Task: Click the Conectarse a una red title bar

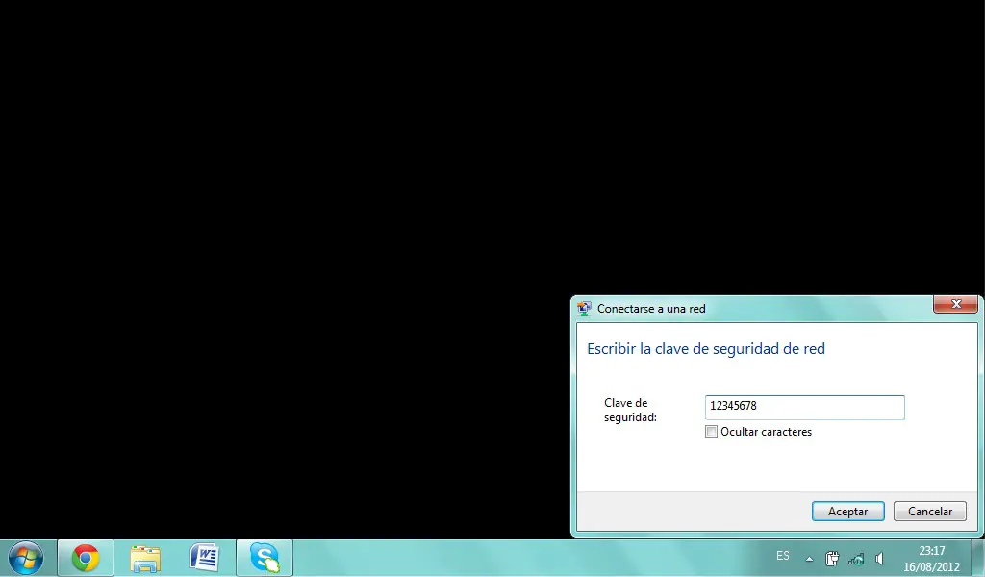Action: coord(754,309)
